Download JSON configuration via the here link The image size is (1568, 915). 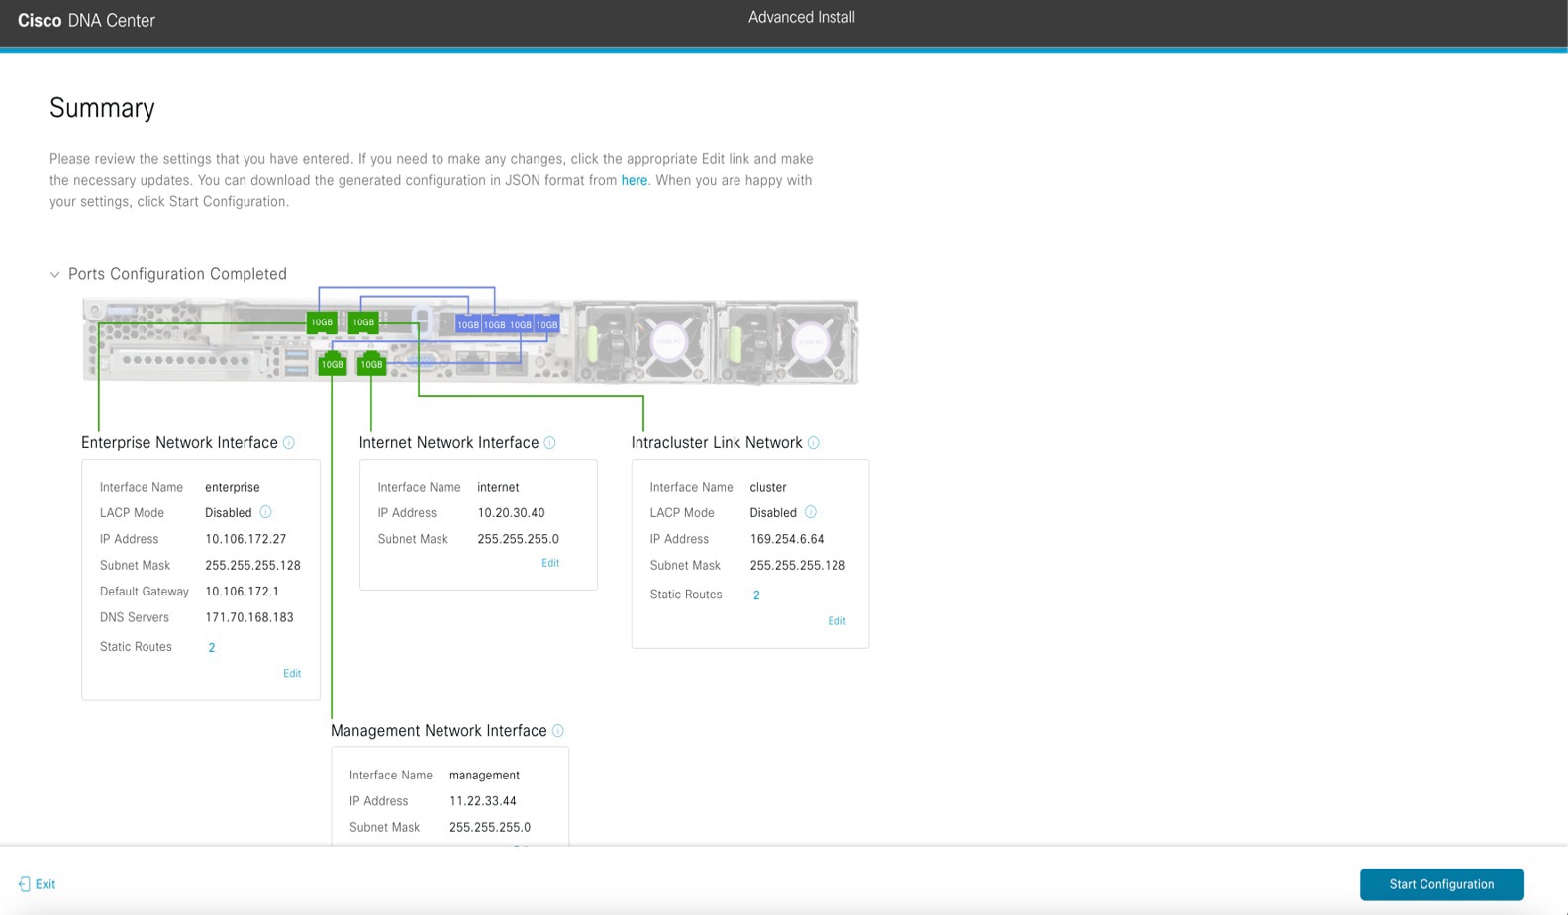coord(634,180)
